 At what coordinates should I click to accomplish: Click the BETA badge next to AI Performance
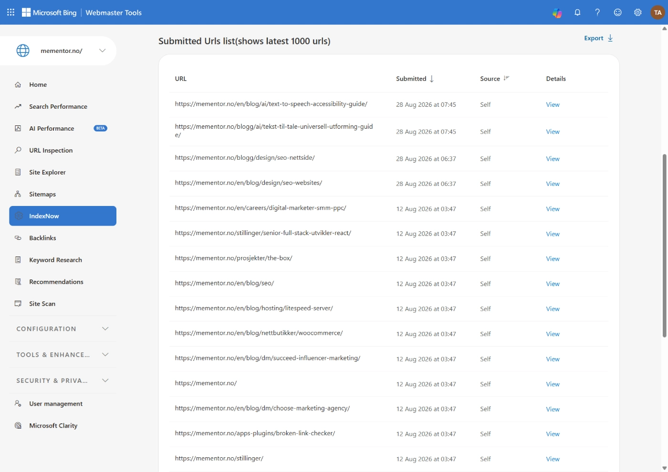[x=100, y=128]
